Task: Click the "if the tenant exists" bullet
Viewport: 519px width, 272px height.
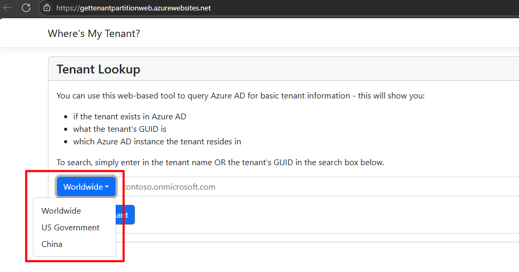Action: click(130, 117)
